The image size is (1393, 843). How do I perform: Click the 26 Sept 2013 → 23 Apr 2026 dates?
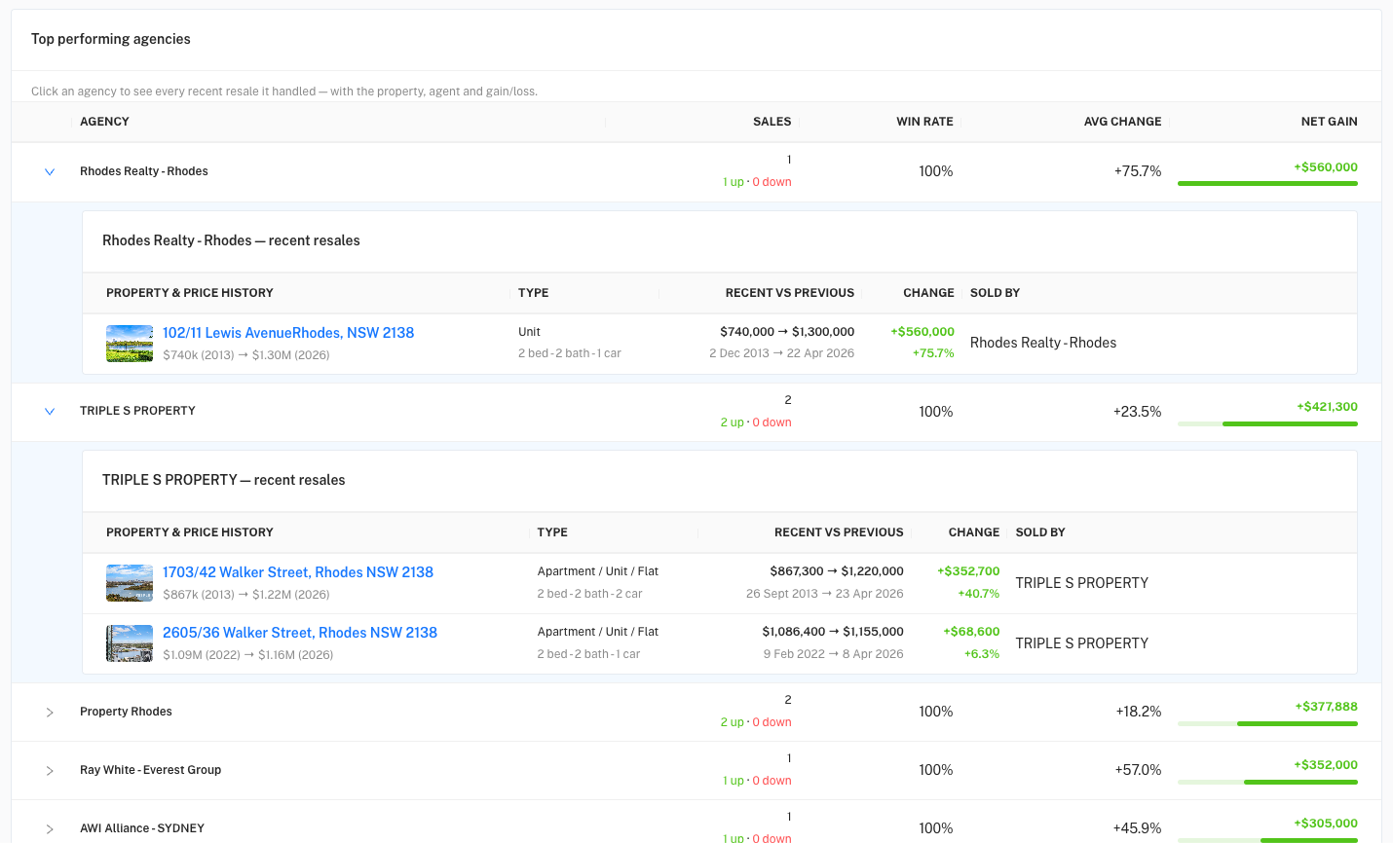coord(825,594)
